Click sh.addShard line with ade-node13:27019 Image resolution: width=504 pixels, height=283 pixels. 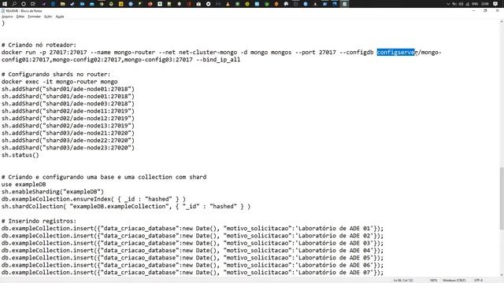(68, 126)
